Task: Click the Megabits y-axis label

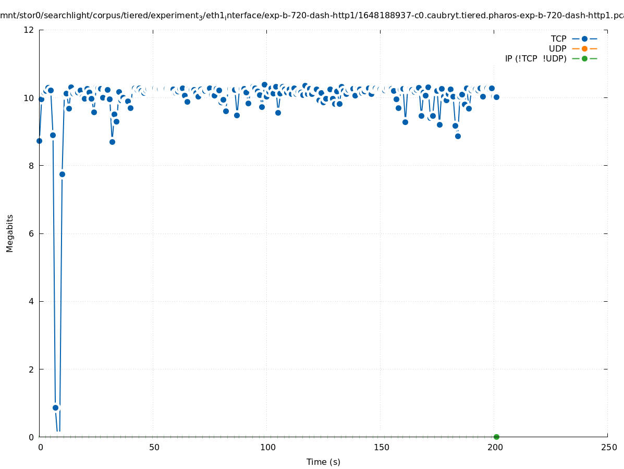Action: point(10,233)
